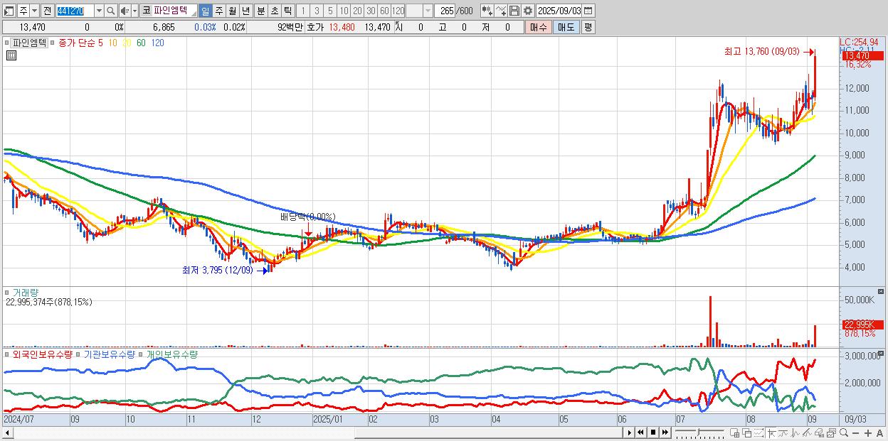Open stock search with magnifier icon
The height and width of the screenshot is (441, 888).
(111, 11)
